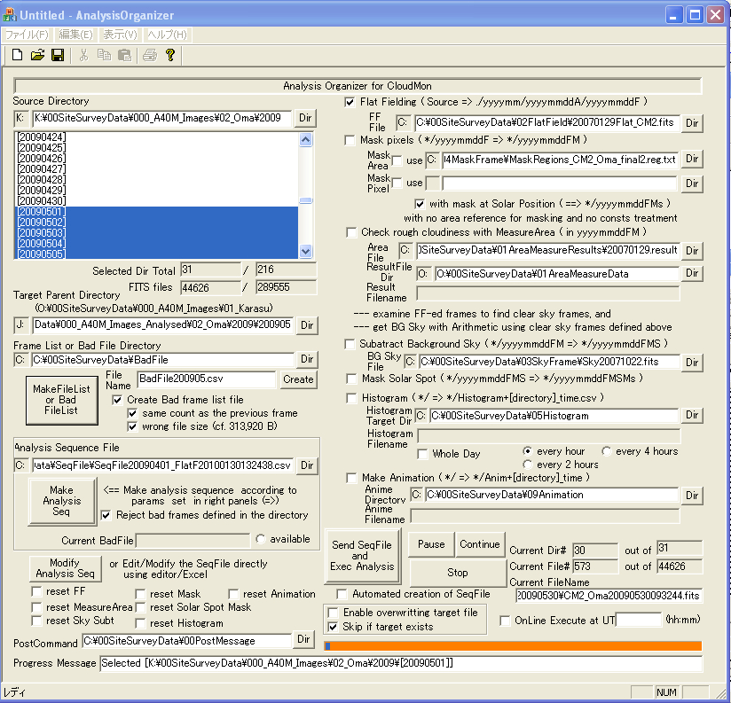Click the Cut scissors toolbar icon
This screenshot has height=703, width=731.
[x=84, y=55]
